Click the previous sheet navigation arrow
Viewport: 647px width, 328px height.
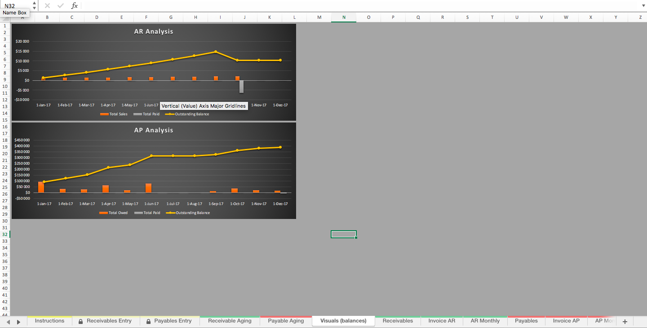(8, 322)
